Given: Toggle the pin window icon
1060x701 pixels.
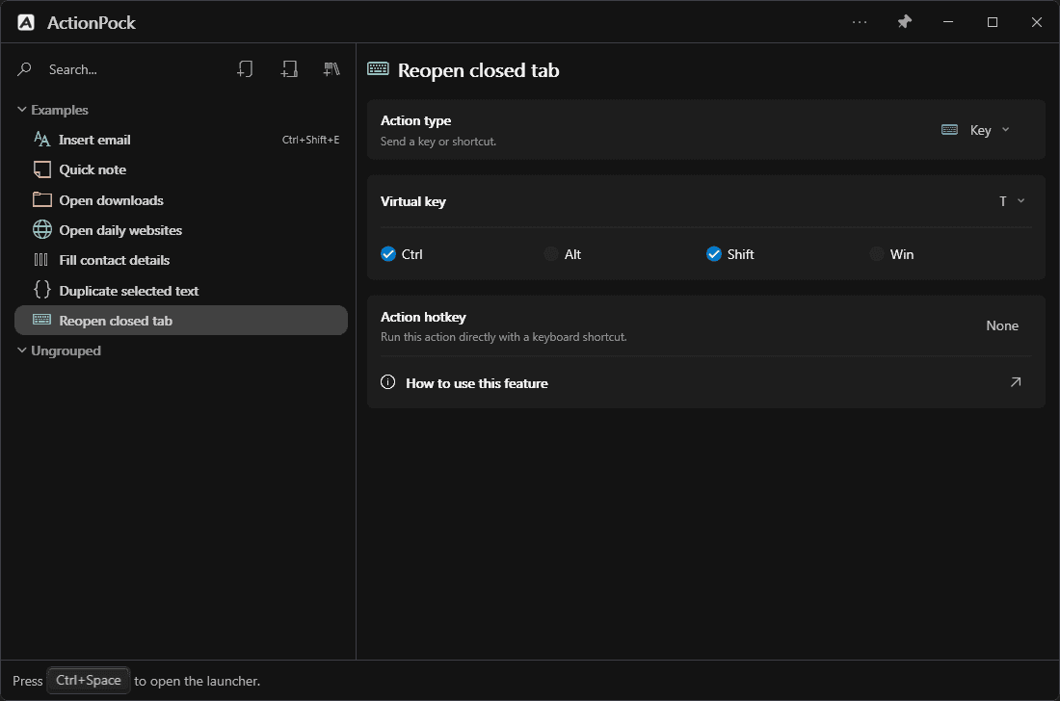Looking at the screenshot, I should pos(904,22).
